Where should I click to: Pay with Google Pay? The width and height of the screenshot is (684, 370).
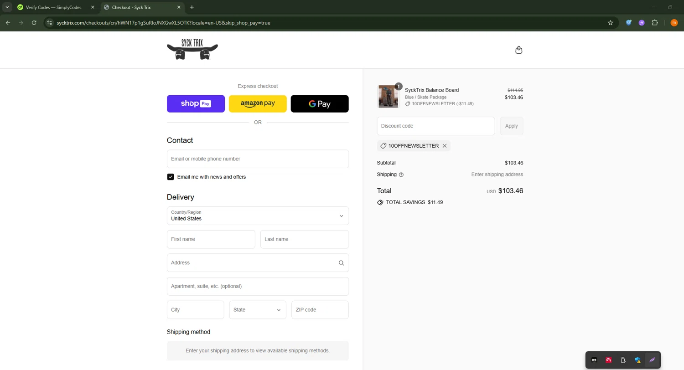(320, 104)
